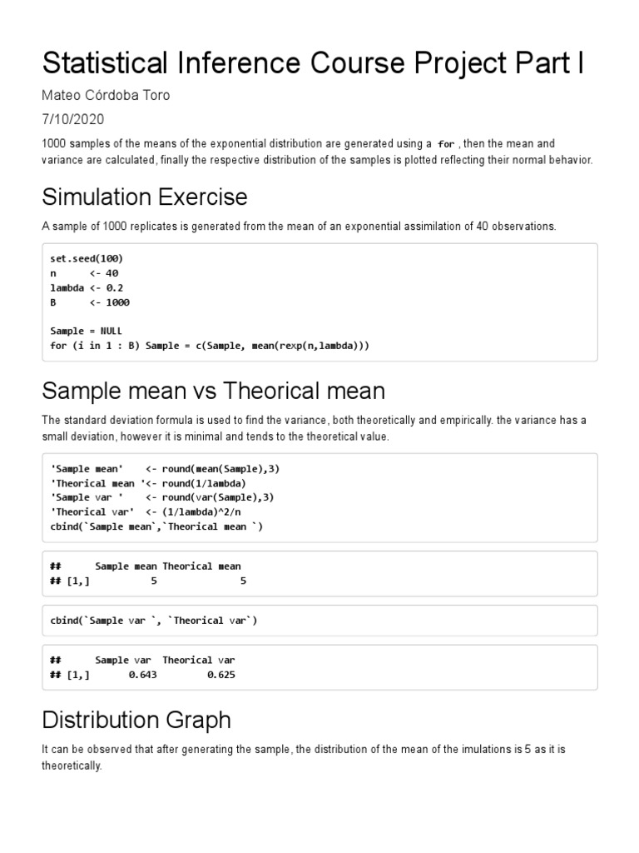639x853 pixels.
Task: Click the inline 'for' code keyword in the intro
Action: pos(447,144)
